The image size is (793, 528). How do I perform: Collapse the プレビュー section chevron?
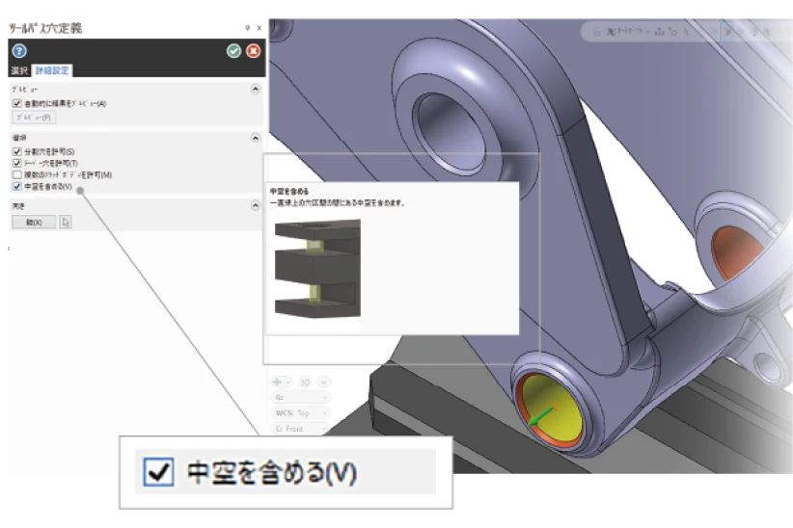[x=256, y=89]
